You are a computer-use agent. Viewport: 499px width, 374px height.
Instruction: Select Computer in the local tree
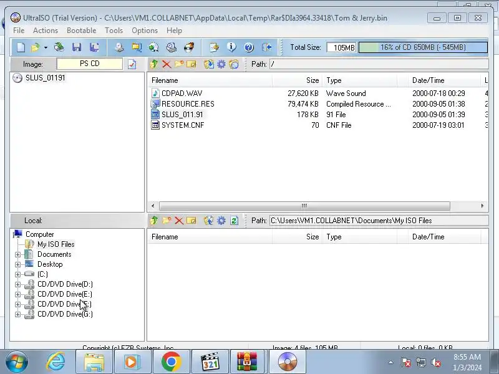point(40,234)
